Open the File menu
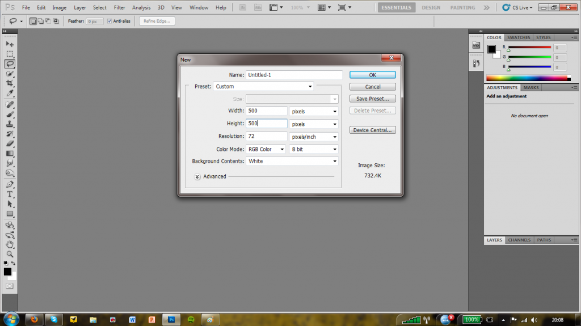This screenshot has width=581, height=326. (x=26, y=7)
